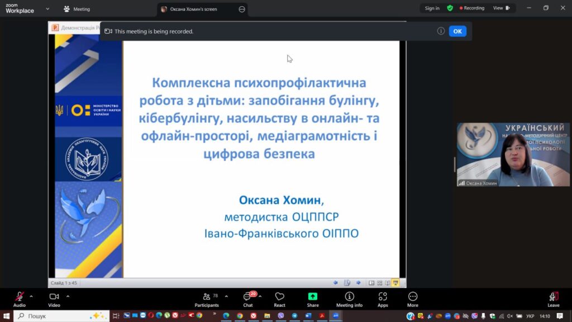This screenshot has height=322, width=572.
Task: Click the recording notice info icon
Action: (x=441, y=31)
